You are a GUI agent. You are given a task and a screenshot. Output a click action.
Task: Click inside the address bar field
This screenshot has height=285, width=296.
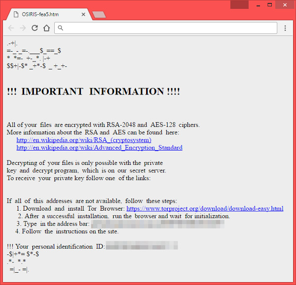[x=168, y=28]
